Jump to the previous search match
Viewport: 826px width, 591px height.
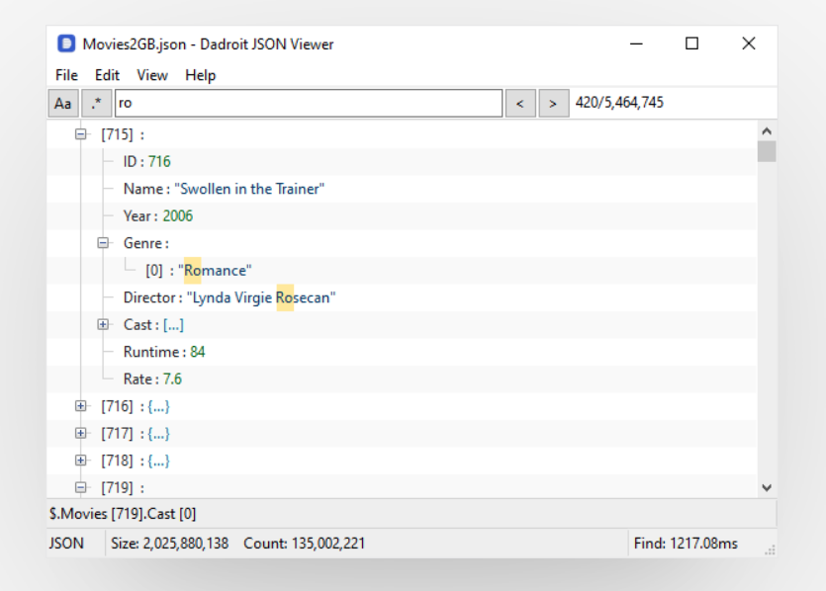521,102
